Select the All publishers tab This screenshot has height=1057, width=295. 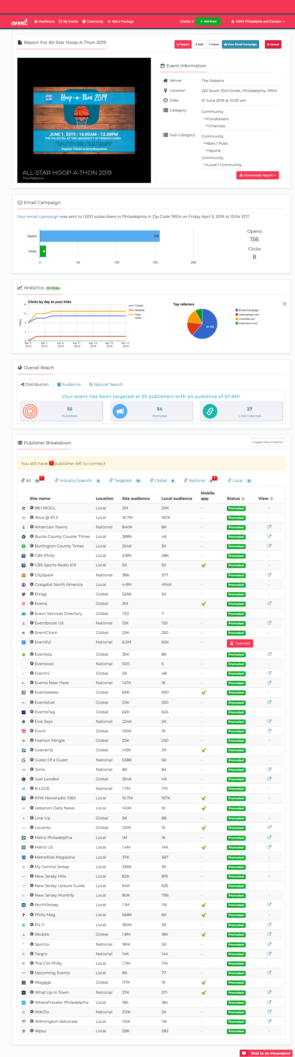34,481
